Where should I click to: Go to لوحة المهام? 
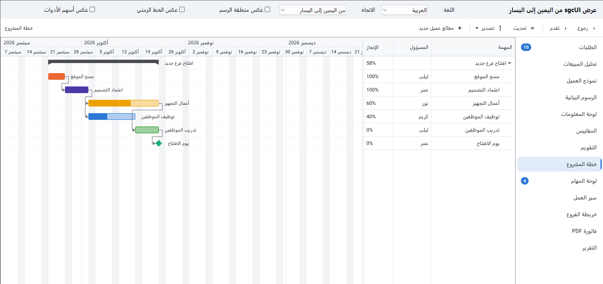(x=559, y=181)
